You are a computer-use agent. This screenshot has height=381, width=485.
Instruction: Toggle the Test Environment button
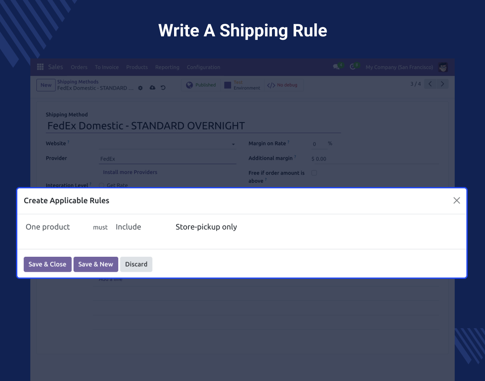(x=242, y=85)
